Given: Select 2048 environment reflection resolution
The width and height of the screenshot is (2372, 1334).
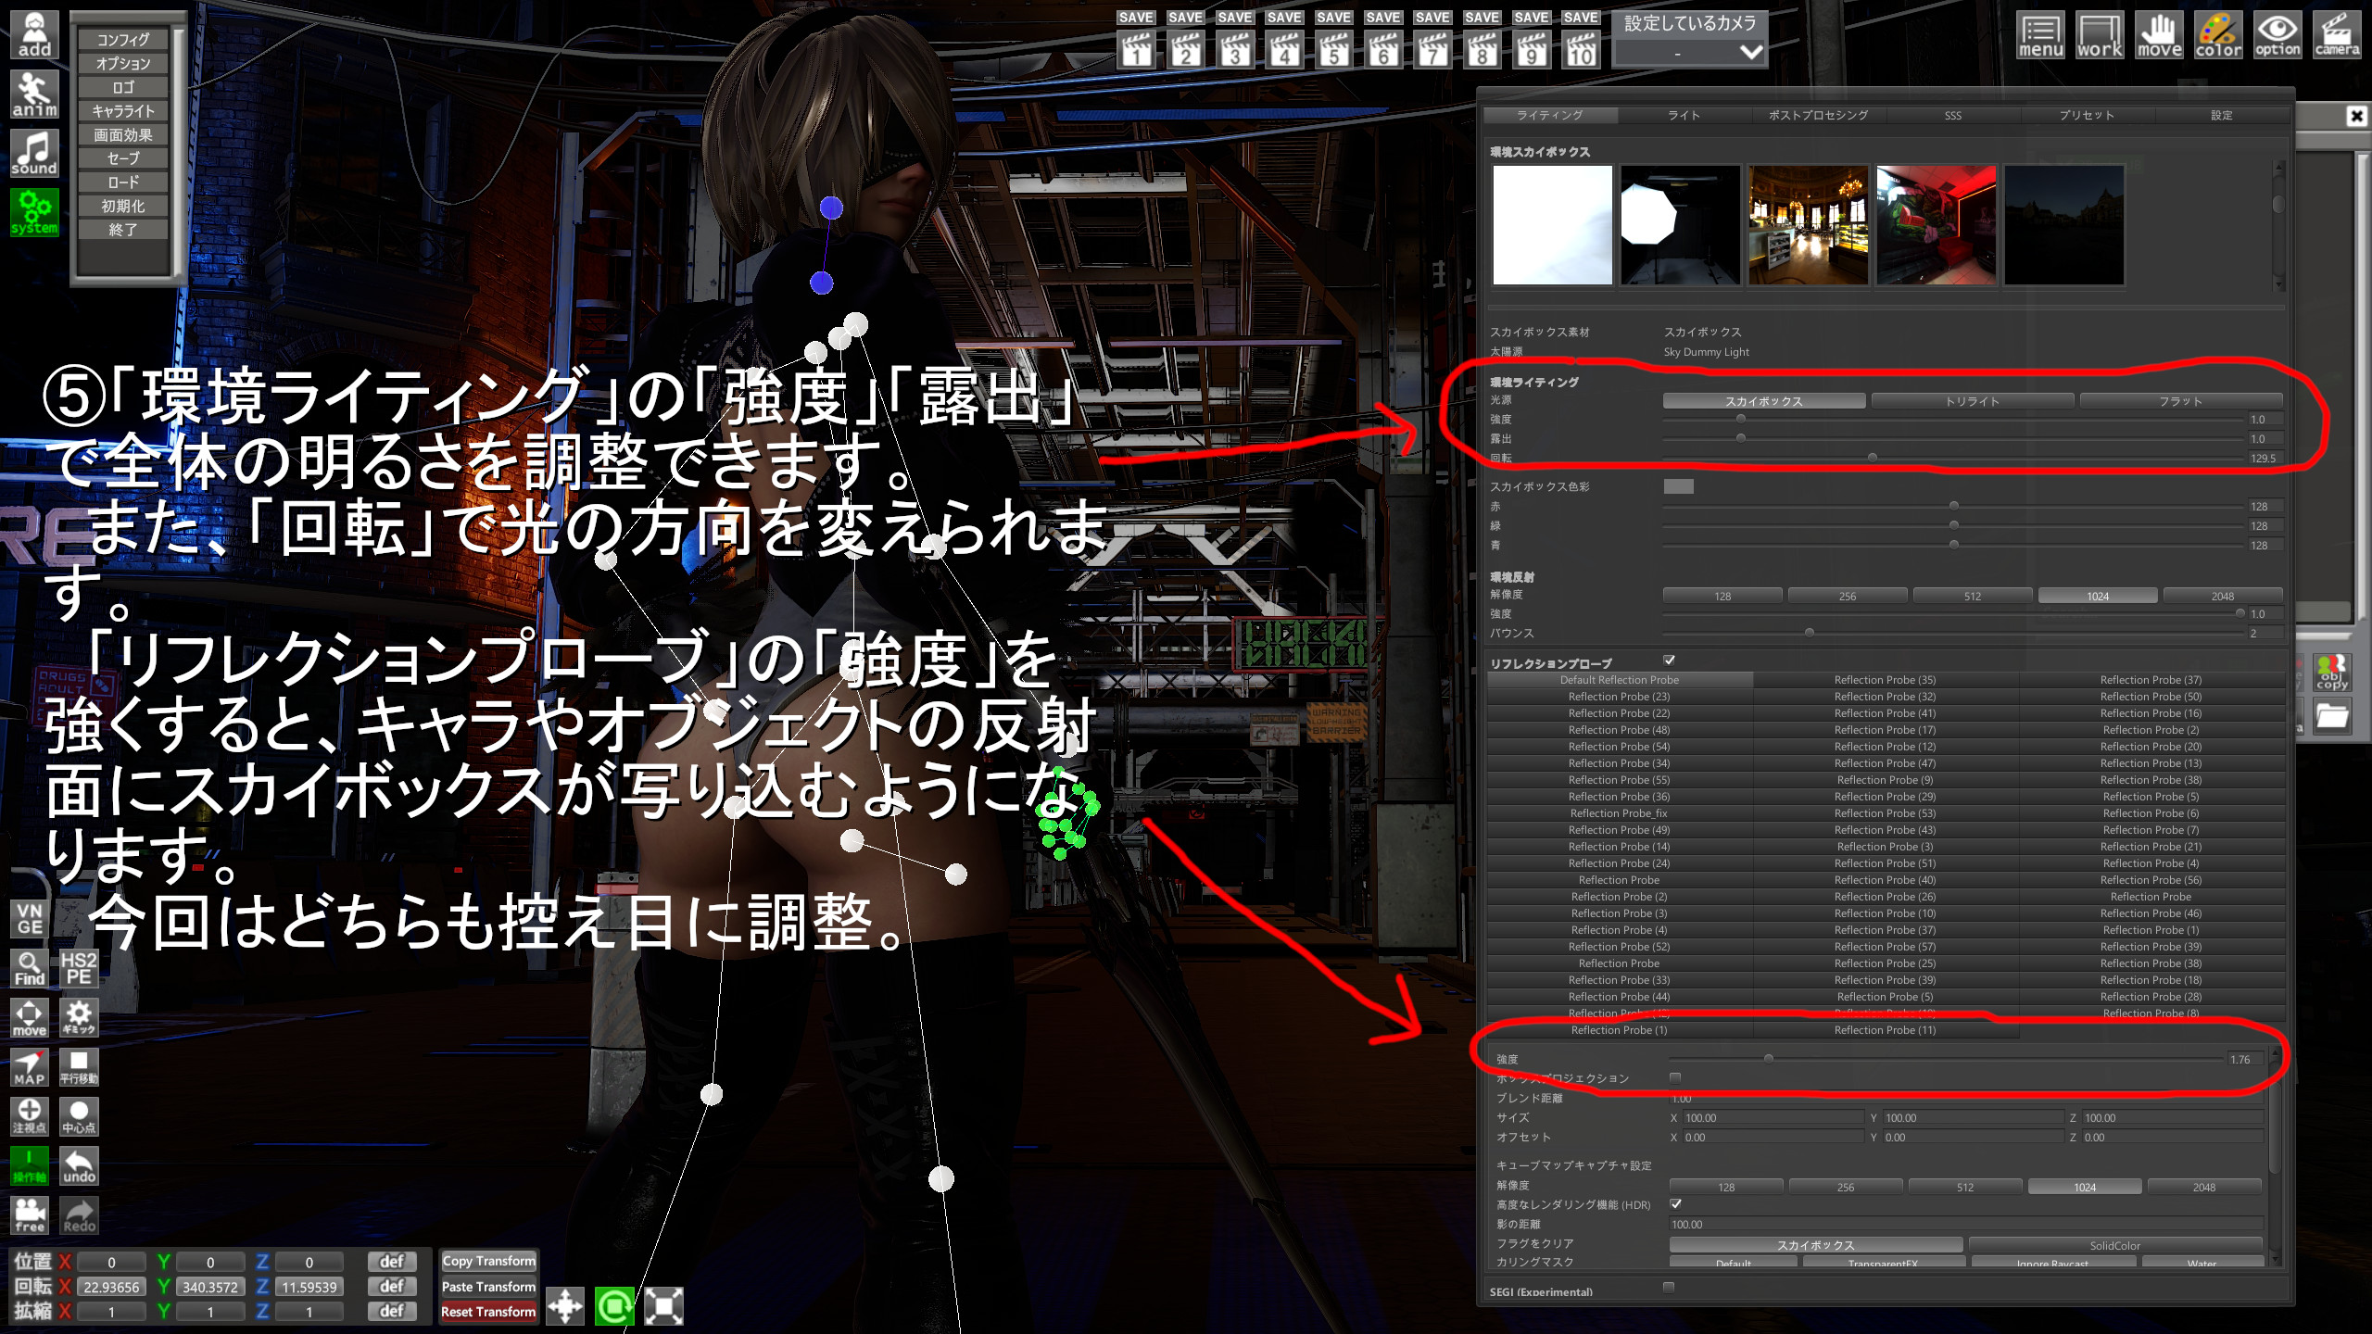Looking at the screenshot, I should [x=2222, y=596].
